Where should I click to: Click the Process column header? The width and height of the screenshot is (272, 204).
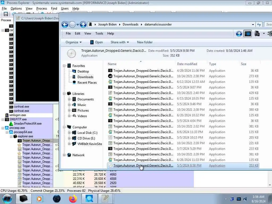[6, 20]
